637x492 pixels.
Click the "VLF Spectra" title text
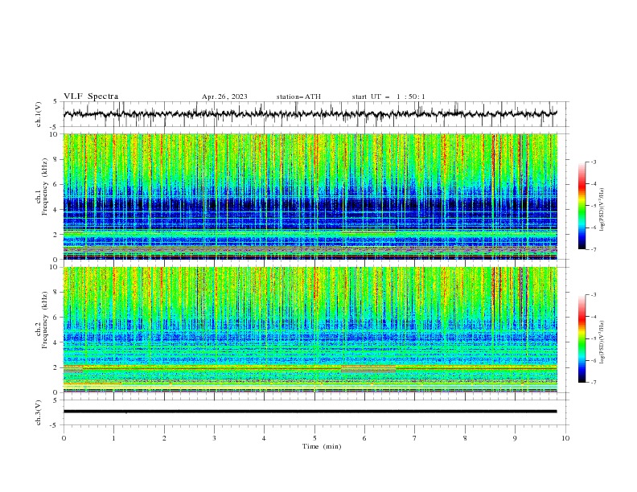(91, 96)
